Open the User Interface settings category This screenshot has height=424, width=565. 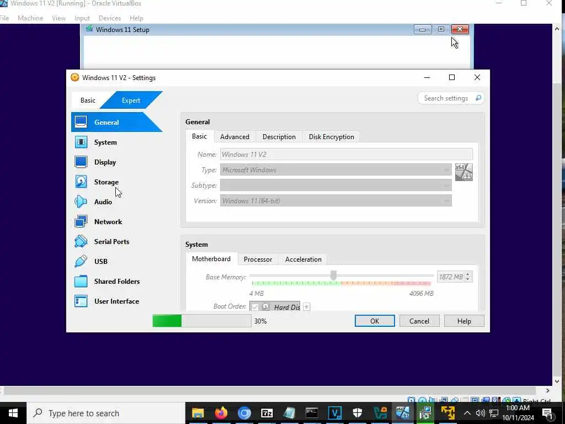116,301
